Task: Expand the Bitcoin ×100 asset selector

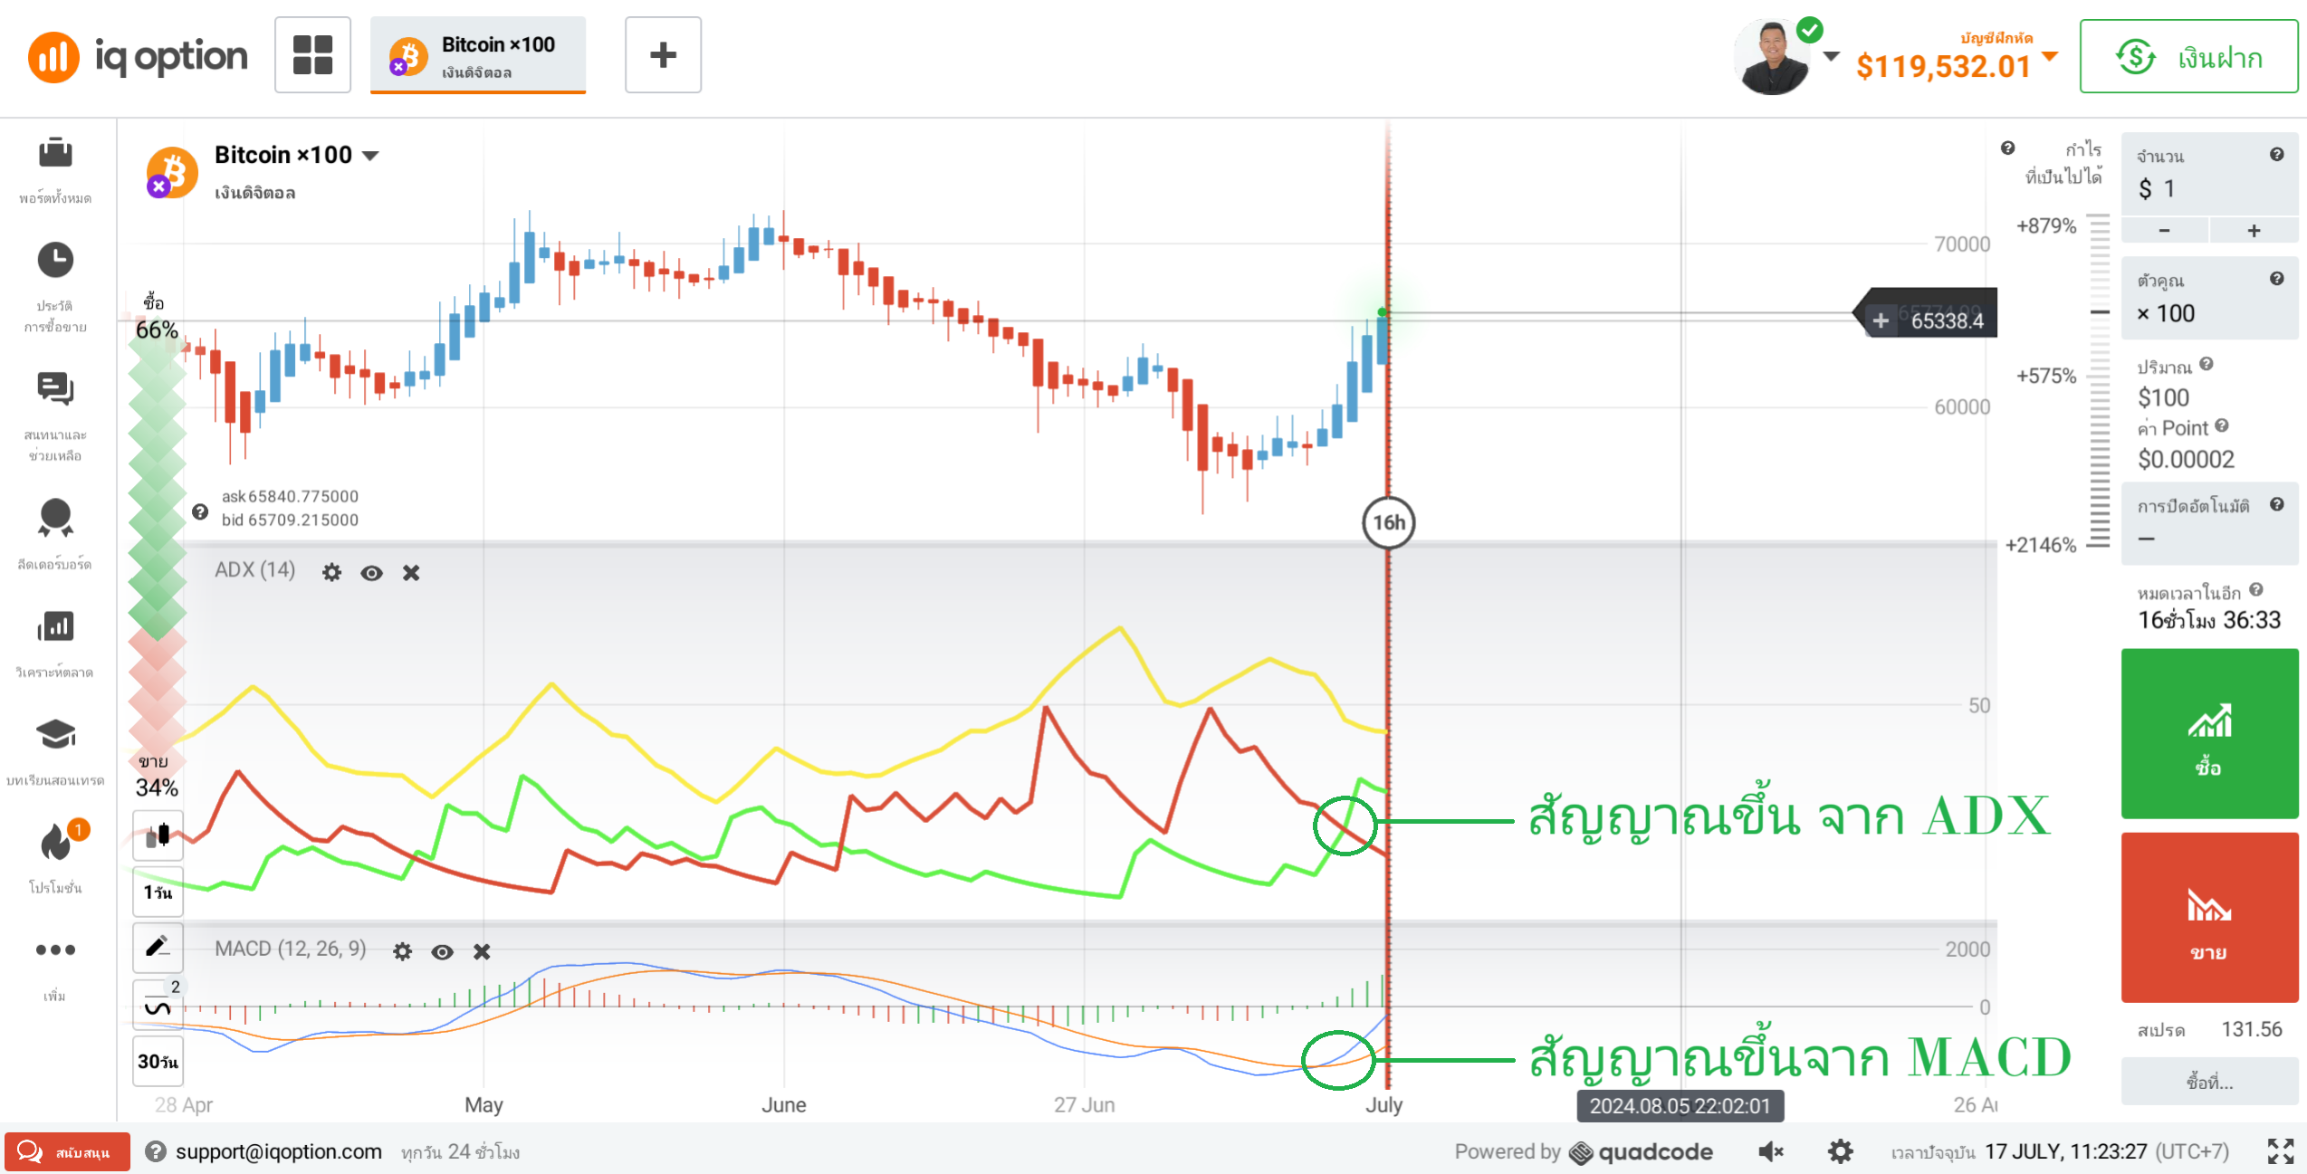Action: 369,156
